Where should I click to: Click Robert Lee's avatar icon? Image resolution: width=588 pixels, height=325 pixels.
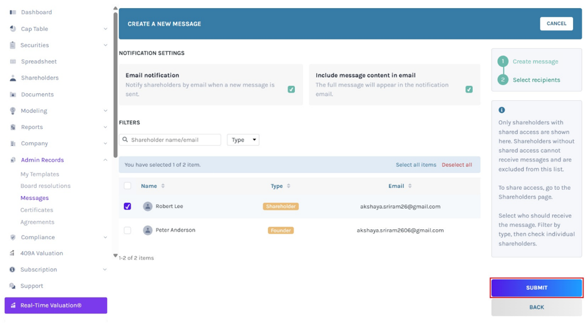pyautogui.click(x=148, y=206)
